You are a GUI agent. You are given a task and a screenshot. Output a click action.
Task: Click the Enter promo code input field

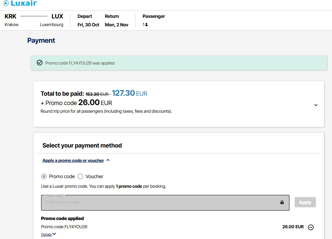(165, 202)
